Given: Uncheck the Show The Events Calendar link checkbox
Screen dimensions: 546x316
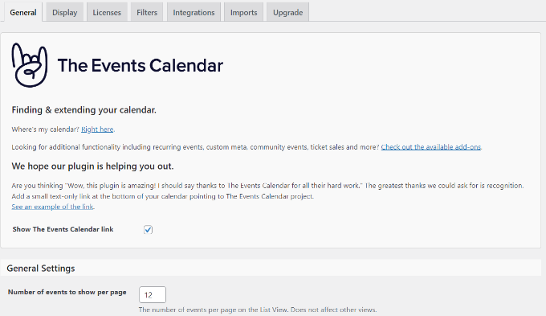Looking at the screenshot, I should click(x=148, y=229).
